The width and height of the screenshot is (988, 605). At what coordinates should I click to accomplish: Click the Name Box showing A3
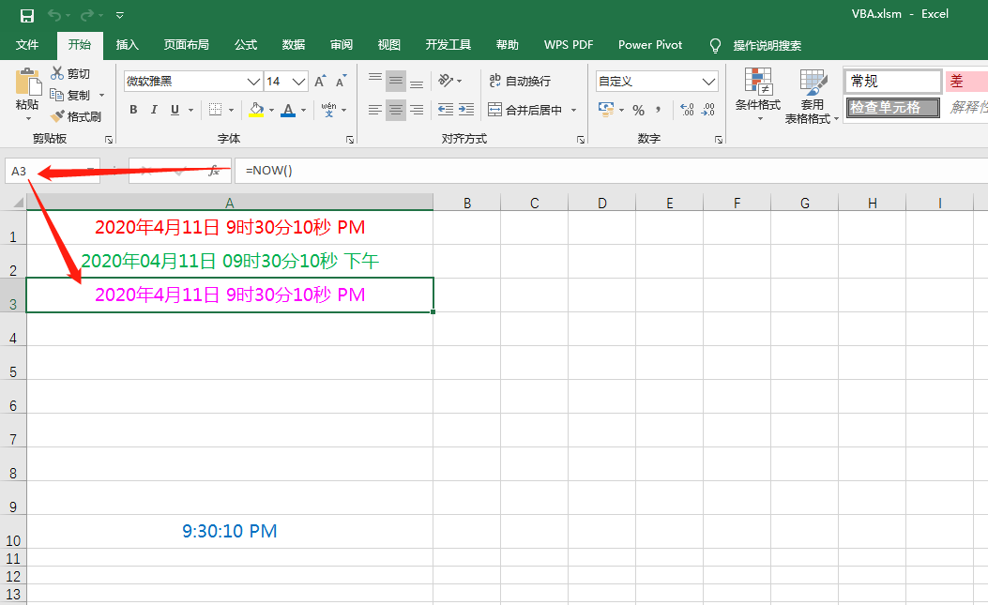pos(53,171)
